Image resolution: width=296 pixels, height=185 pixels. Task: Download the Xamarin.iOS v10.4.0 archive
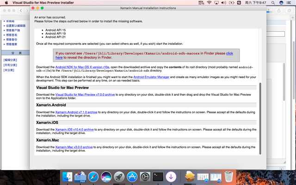[x=74, y=129]
